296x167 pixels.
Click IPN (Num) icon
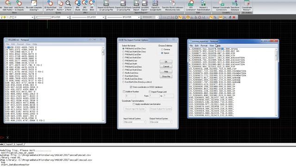(78, 6)
